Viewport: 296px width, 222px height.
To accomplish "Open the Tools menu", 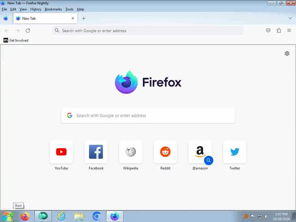I will [69, 9].
